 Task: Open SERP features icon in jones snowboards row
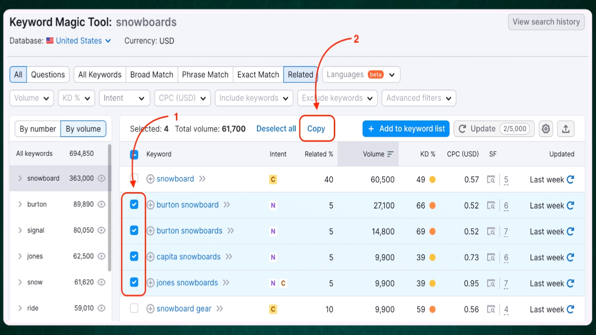click(x=491, y=283)
